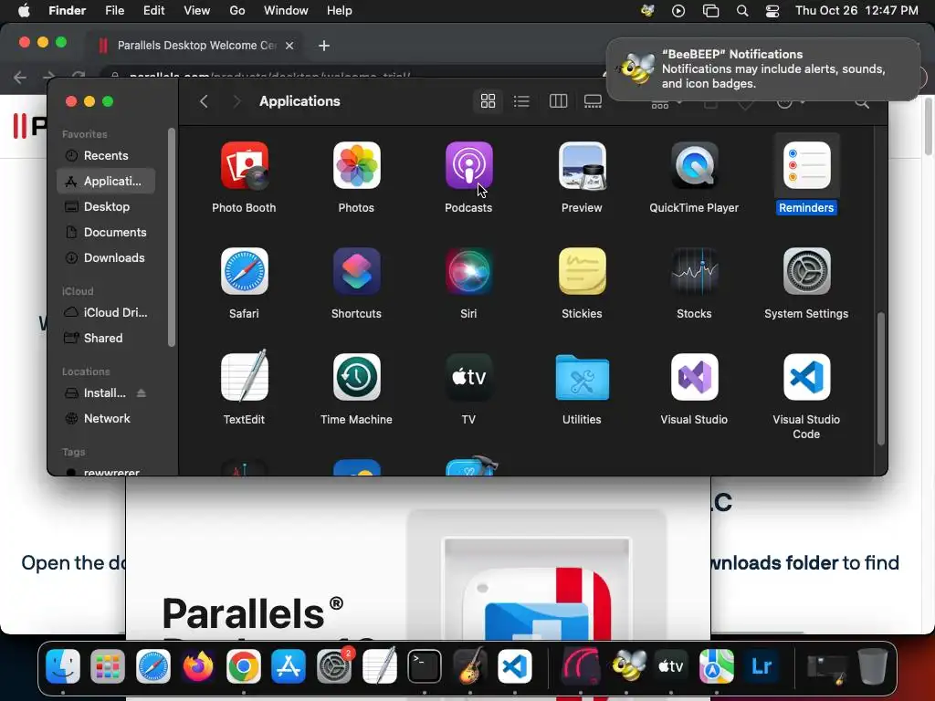This screenshot has height=701, width=935.
Task: Open the Utilities folder
Action: pyautogui.click(x=582, y=377)
